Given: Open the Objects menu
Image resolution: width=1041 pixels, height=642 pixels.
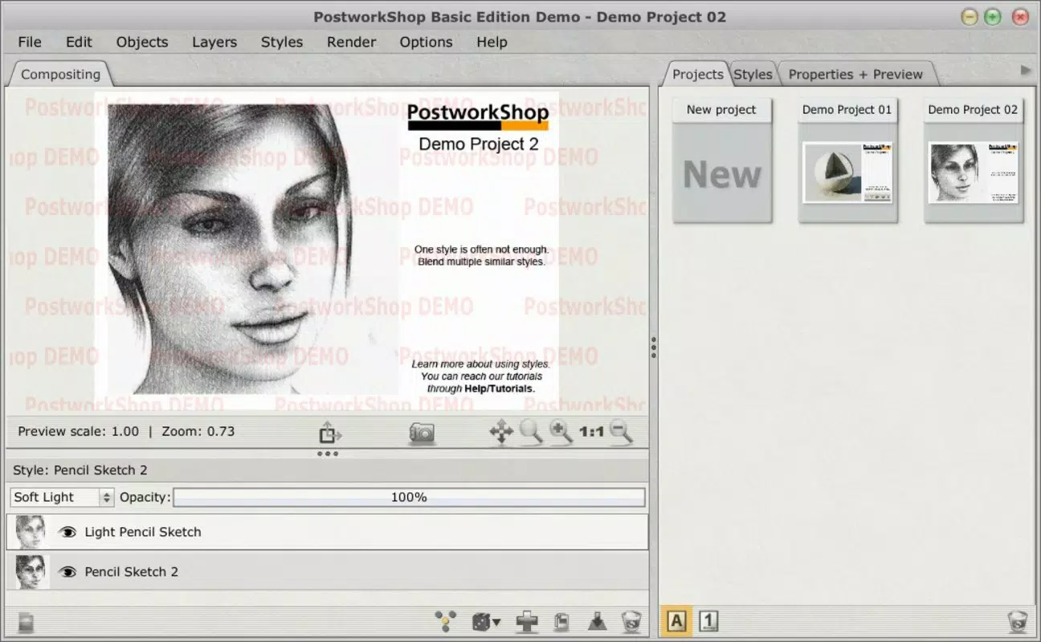Looking at the screenshot, I should point(142,42).
